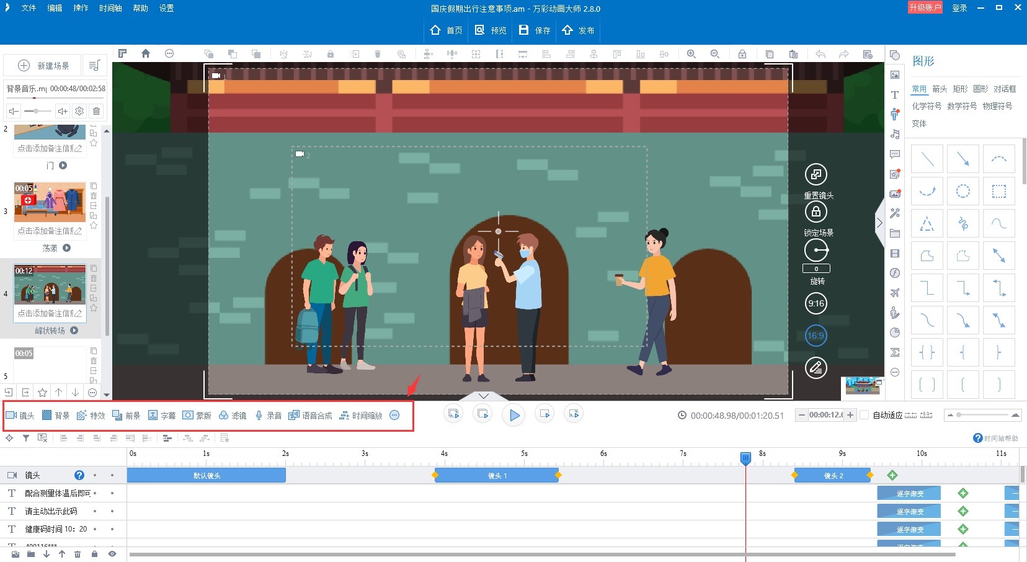The height and width of the screenshot is (562, 1027).
Task: Click the reset camera icon
Action: [x=816, y=174]
